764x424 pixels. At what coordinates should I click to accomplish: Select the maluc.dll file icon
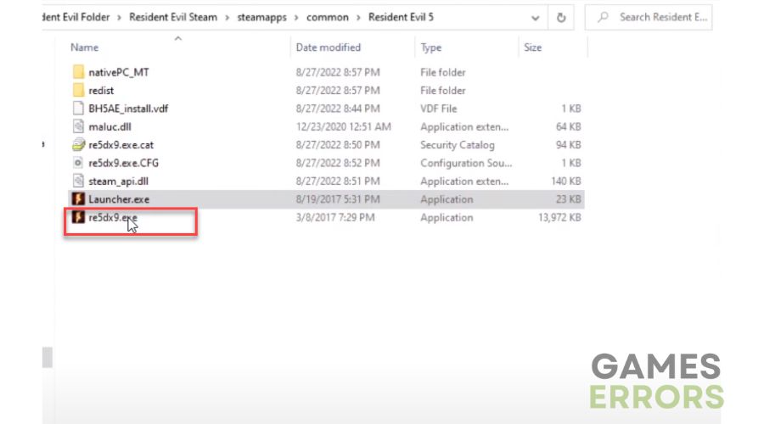[x=78, y=126]
